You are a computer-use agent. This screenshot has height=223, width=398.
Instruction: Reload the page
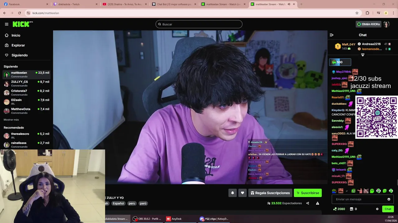pyautogui.click(x=19, y=13)
